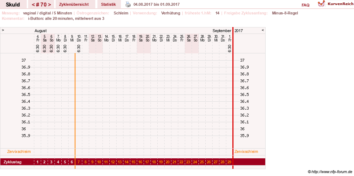Click the date range 04.08.2017 bis 01.09.2017
Viewport: 354px width, 176px height.
[x=157, y=4]
